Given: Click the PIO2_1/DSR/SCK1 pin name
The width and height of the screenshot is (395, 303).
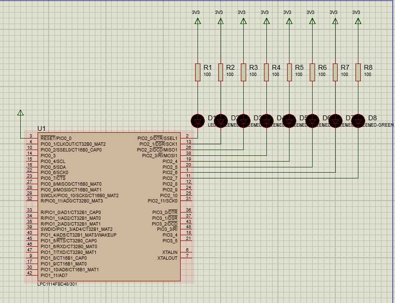Looking at the screenshot, I should (x=158, y=144).
